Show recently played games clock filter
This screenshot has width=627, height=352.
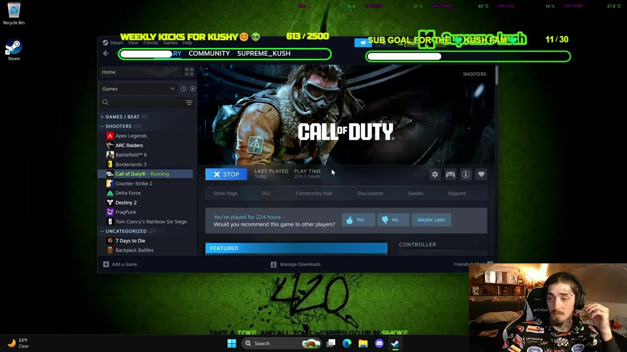pos(183,89)
